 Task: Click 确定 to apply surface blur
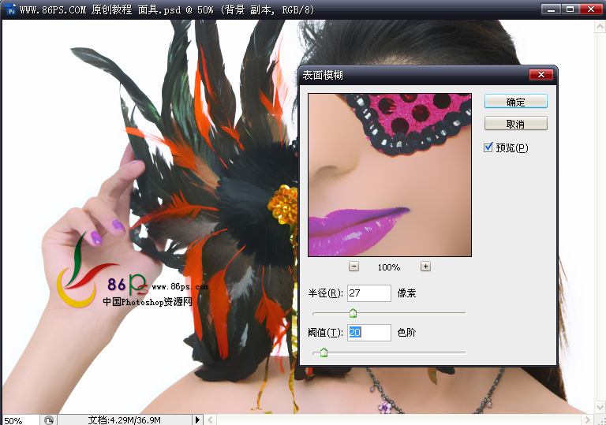(x=515, y=102)
